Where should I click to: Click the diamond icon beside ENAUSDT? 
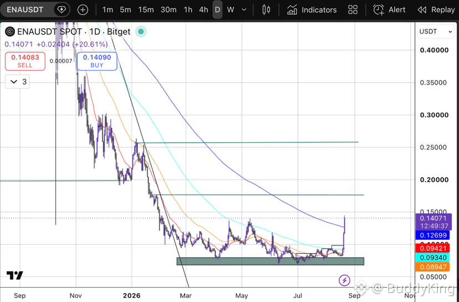coord(62,9)
